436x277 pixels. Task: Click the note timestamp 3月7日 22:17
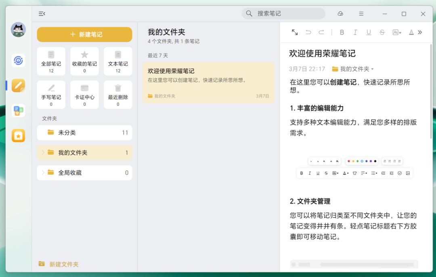307,69
